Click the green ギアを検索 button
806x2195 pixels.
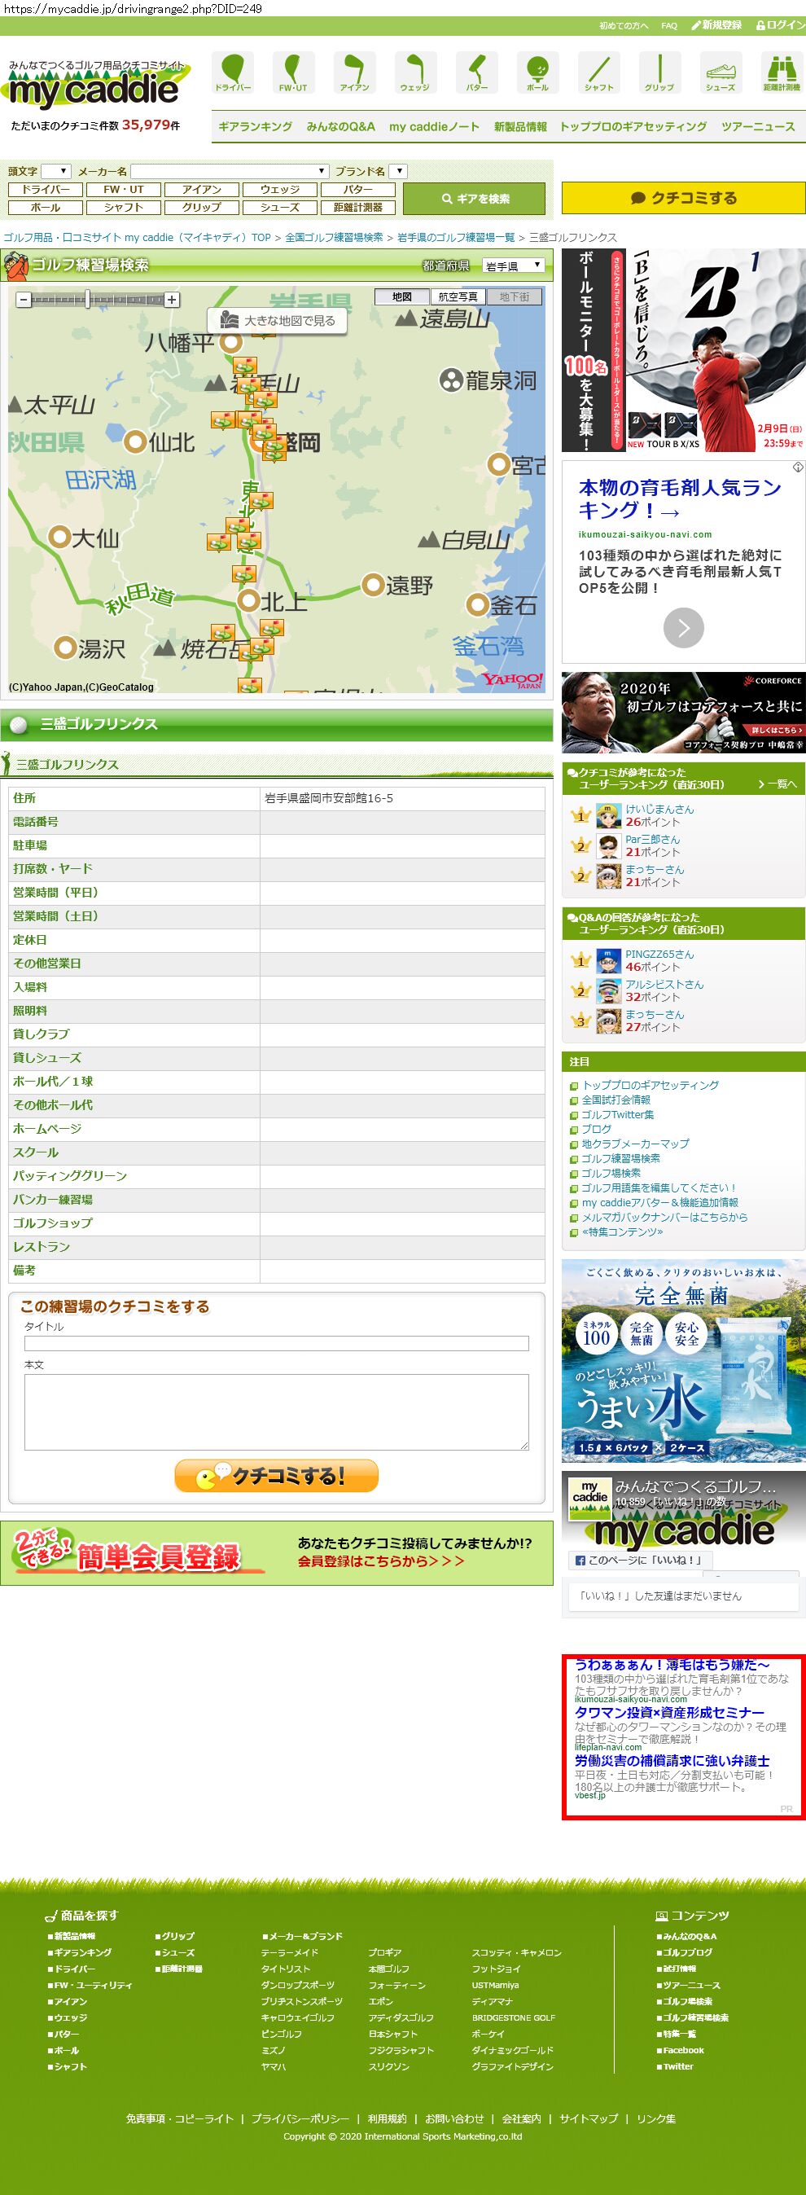coord(474,199)
